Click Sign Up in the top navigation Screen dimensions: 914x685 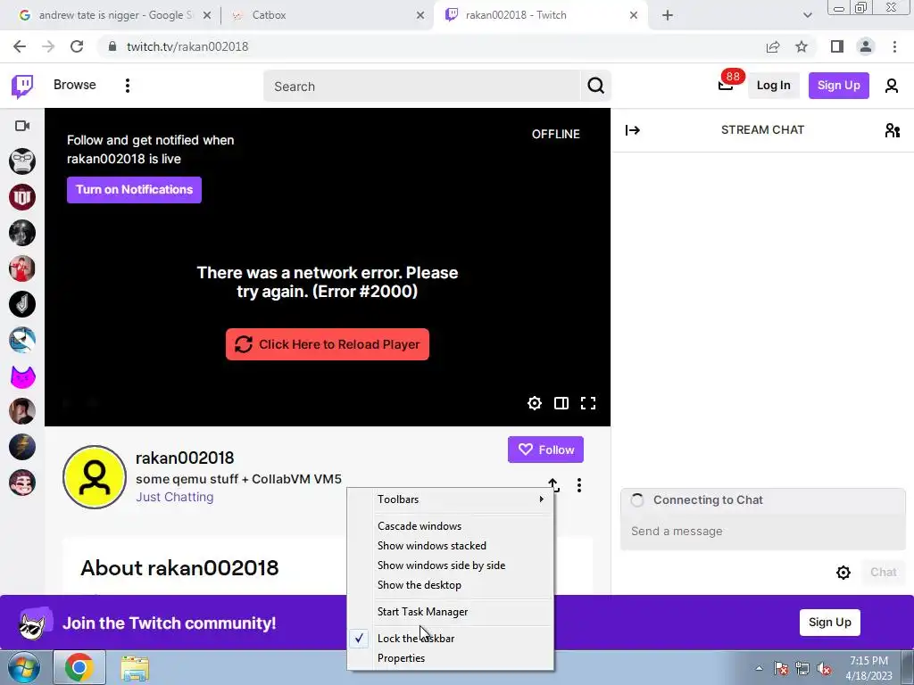click(838, 86)
